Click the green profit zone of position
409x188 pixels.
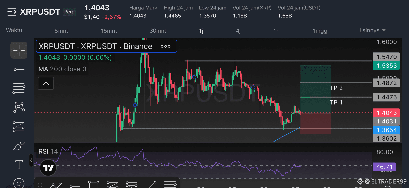[x=316, y=89]
